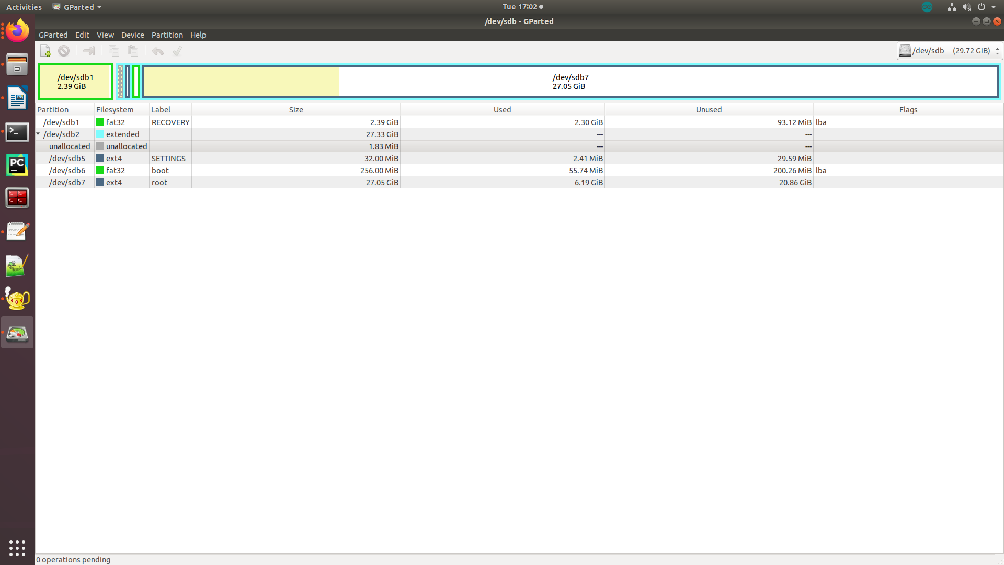Create a new partition with toolbar icon
Image resolution: width=1004 pixels, height=565 pixels.
coord(45,51)
